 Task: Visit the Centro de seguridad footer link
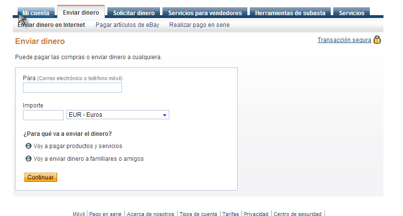[298, 214]
